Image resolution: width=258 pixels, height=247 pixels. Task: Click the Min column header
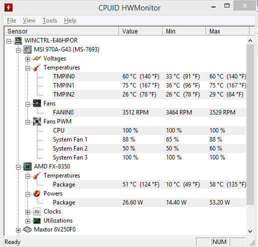click(x=184, y=31)
